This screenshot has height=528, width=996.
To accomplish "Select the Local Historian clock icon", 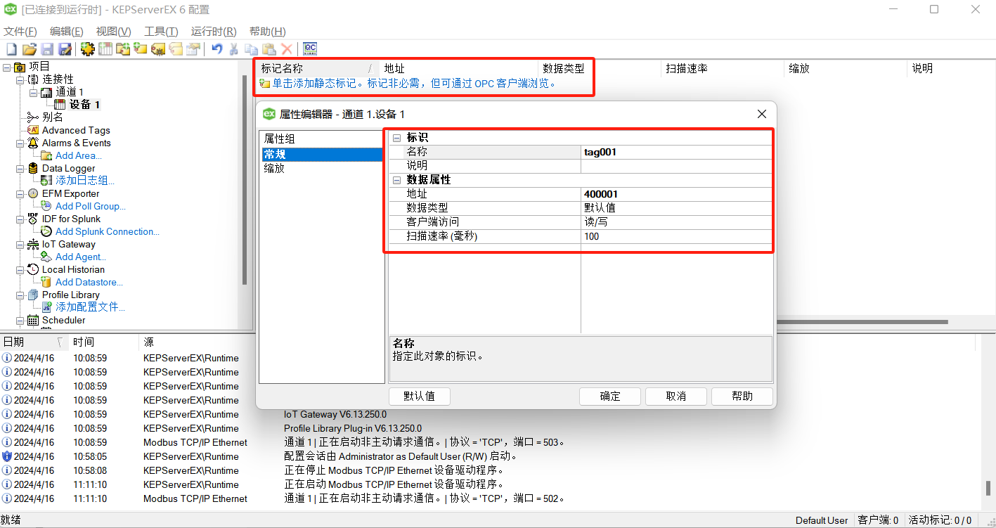I will (33, 269).
